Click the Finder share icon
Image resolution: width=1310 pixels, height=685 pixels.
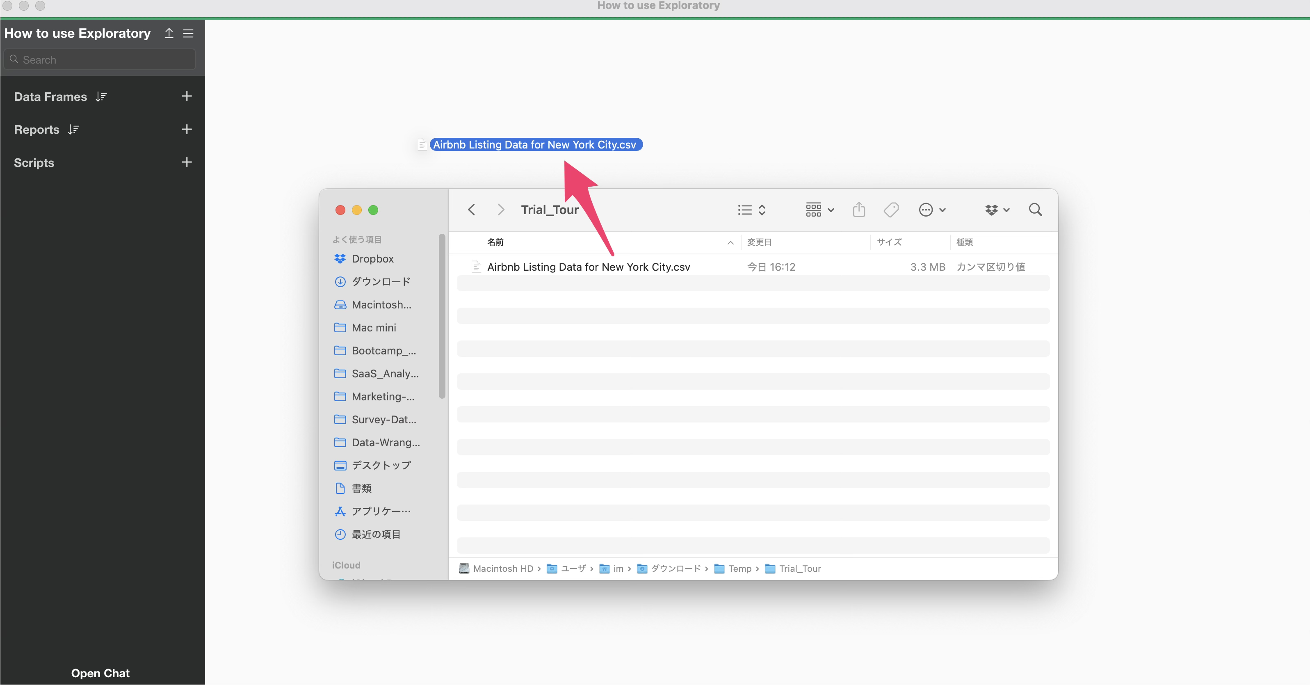[859, 210]
